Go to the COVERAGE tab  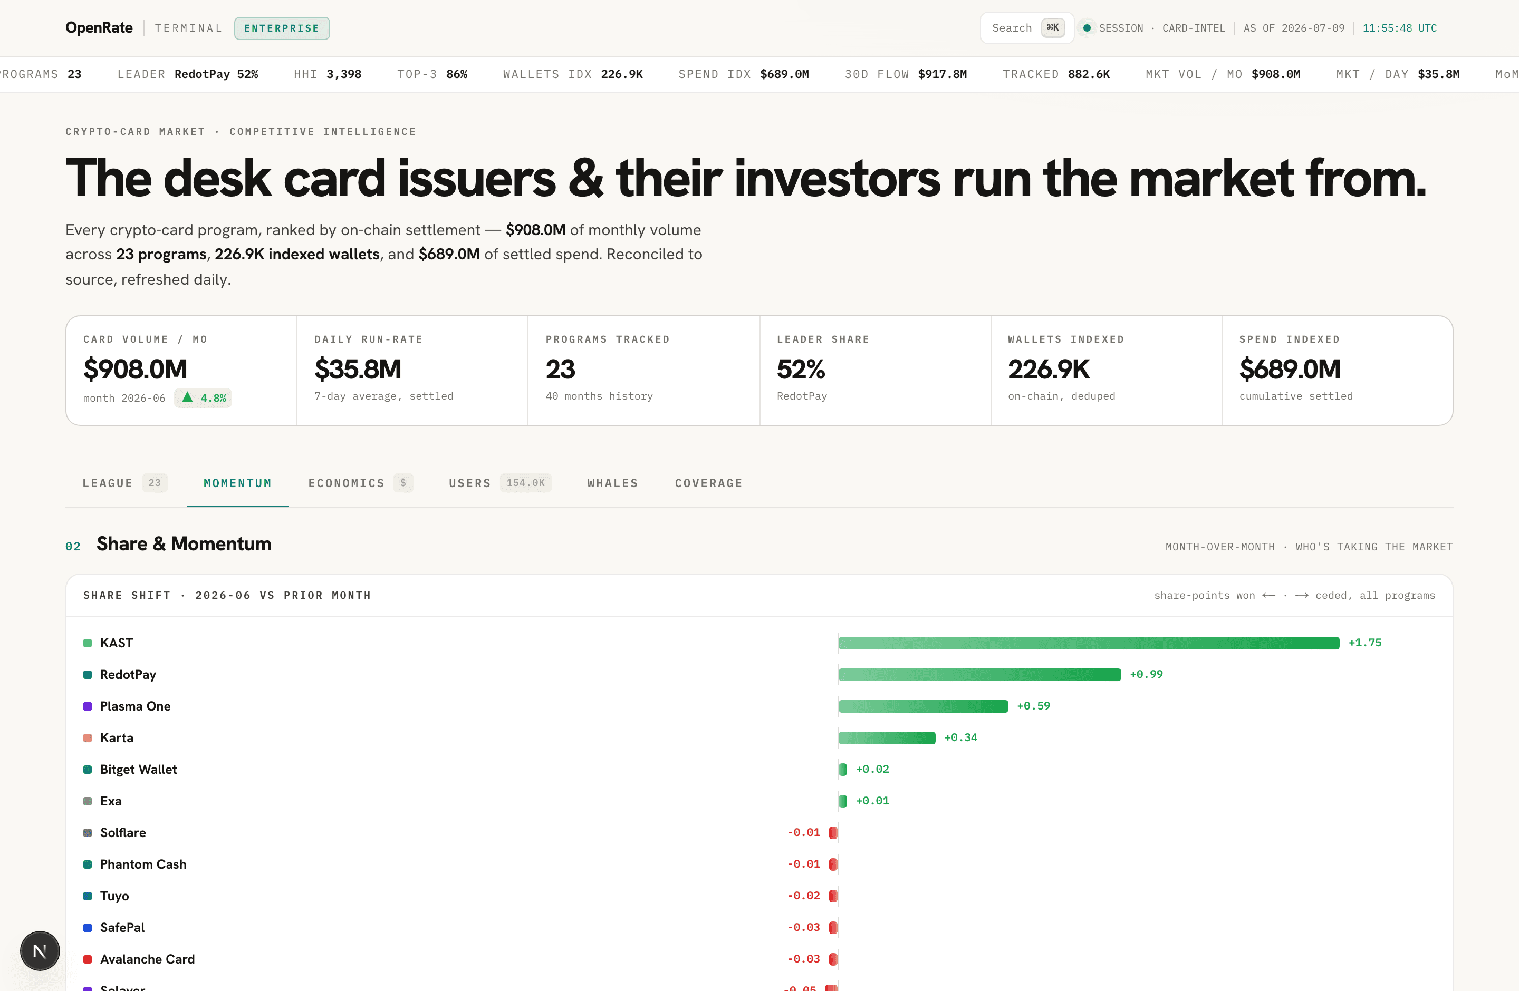pyautogui.click(x=708, y=483)
